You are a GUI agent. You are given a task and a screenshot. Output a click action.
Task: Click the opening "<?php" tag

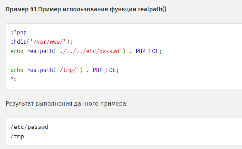click(19, 32)
